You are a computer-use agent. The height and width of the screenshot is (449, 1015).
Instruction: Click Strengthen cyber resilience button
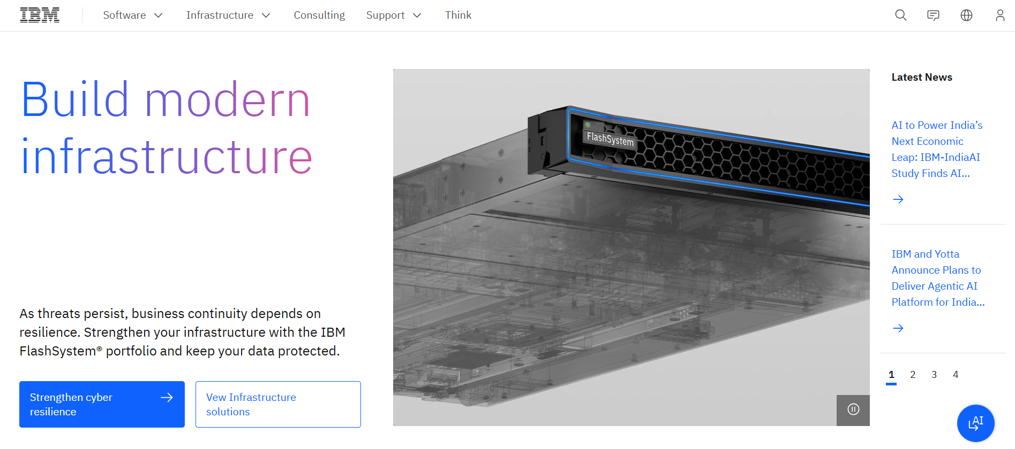(102, 404)
